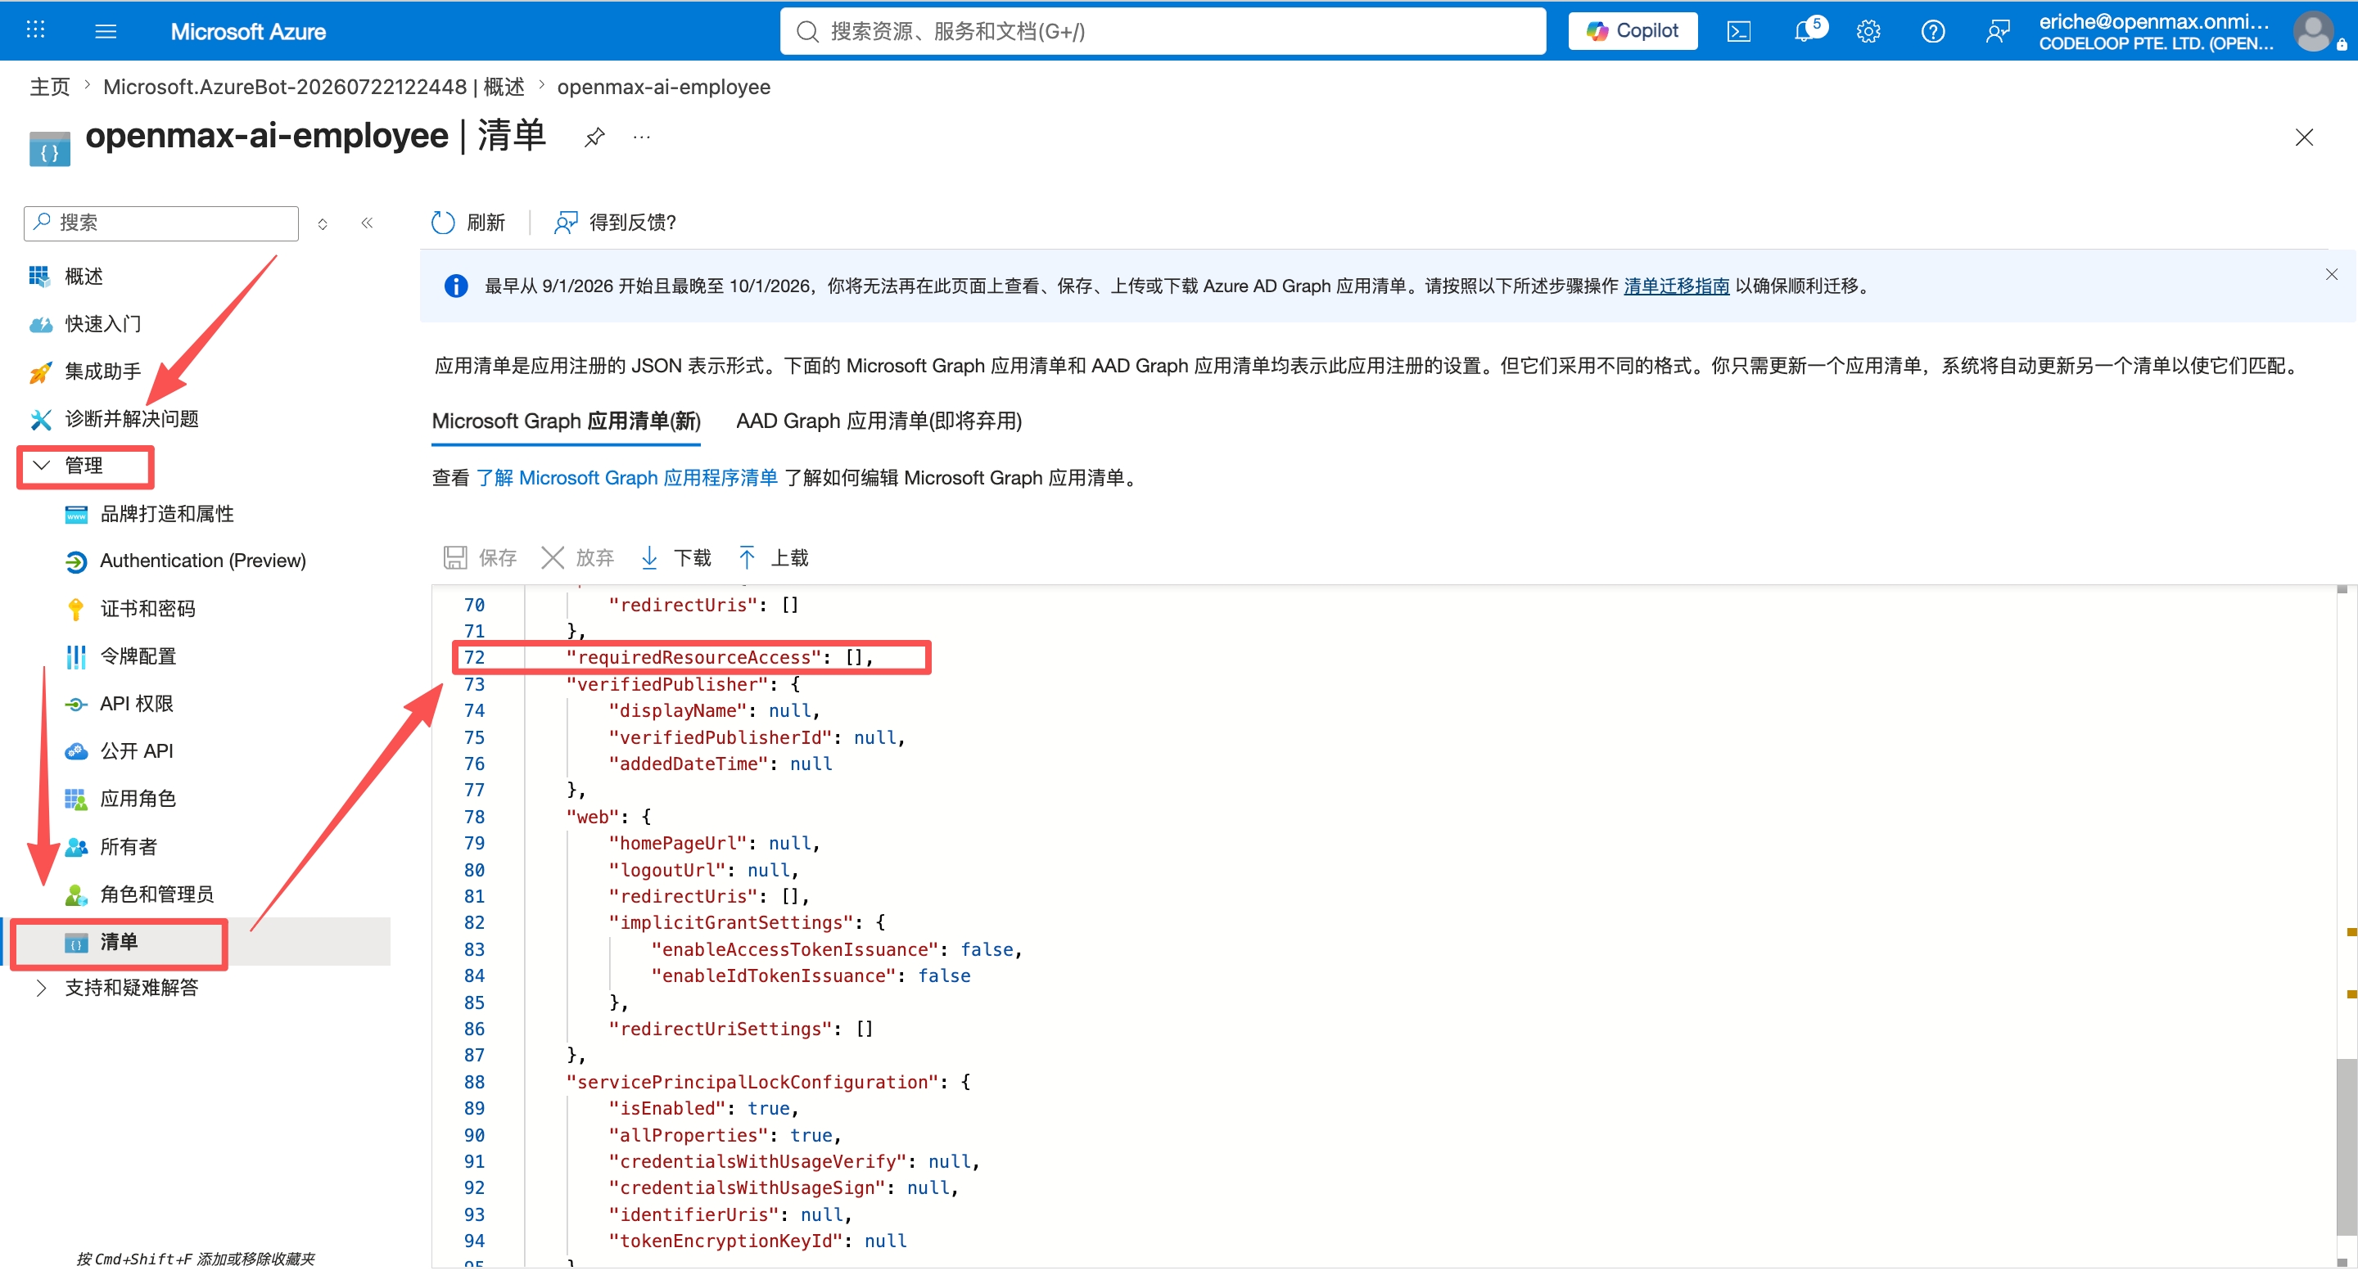Open 所有者 page
Screen dimensions: 2358x1275
(129, 846)
